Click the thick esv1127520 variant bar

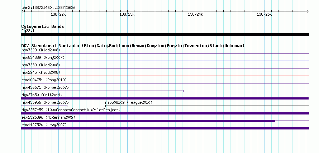tap(165, 128)
